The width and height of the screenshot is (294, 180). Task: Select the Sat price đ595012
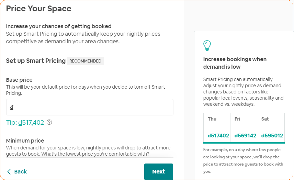point(272,136)
